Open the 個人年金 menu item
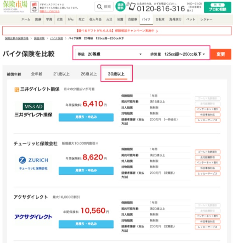This screenshot has width=233, height=243. [96, 19]
